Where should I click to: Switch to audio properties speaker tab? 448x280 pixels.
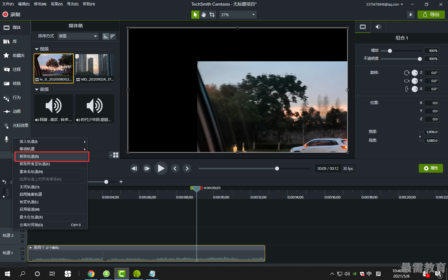pos(378,27)
